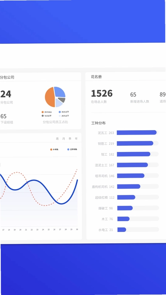Click the 65 value above 新增进场人数
This screenshot has width=166, height=295.
point(133,94)
